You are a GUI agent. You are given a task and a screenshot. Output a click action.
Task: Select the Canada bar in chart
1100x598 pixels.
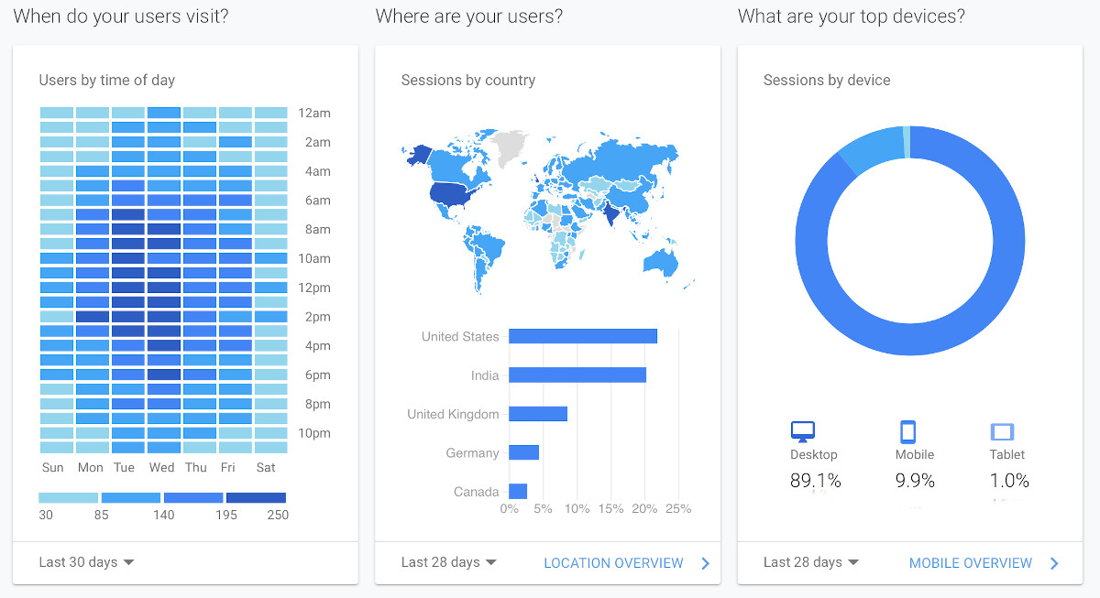click(518, 492)
